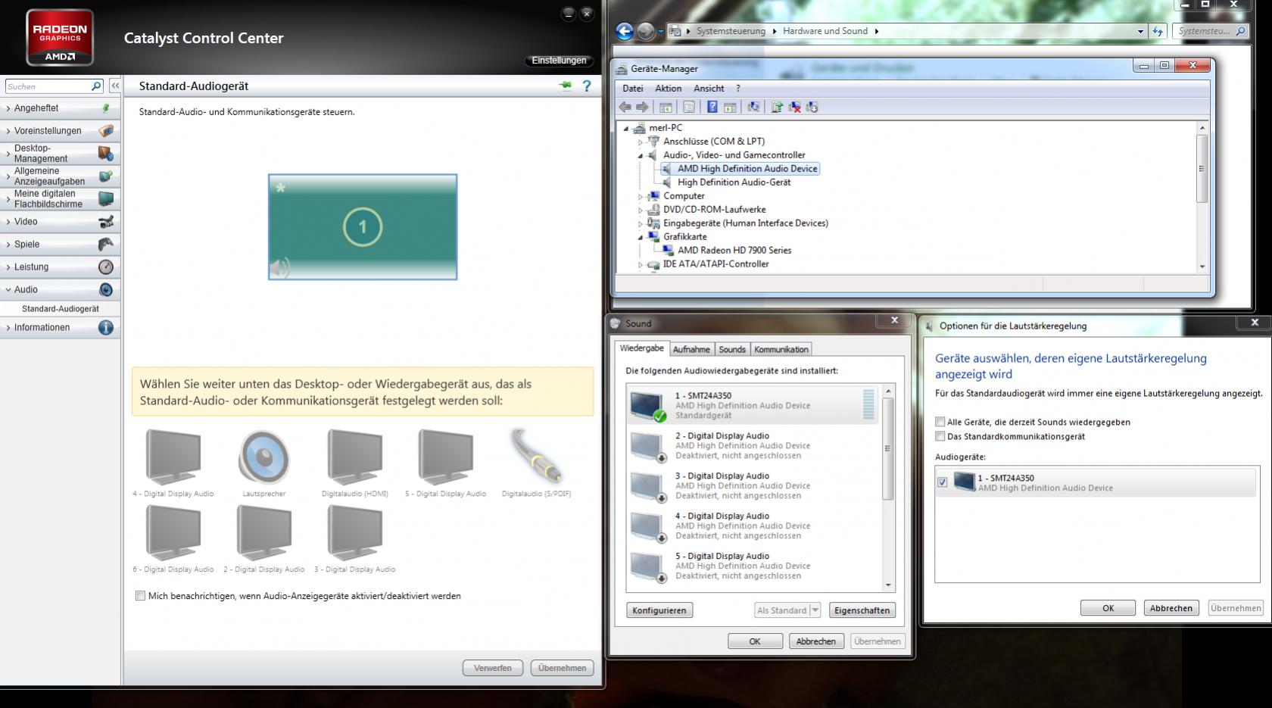Switch to the Aufnahme tab in Sound dialog
The image size is (1272, 708).
tap(691, 350)
